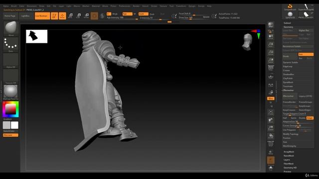Select the secondary gray color swatch
The image size is (319, 179).
click(x=6, y=125)
